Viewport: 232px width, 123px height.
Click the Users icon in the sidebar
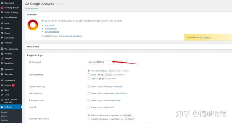[2, 90]
